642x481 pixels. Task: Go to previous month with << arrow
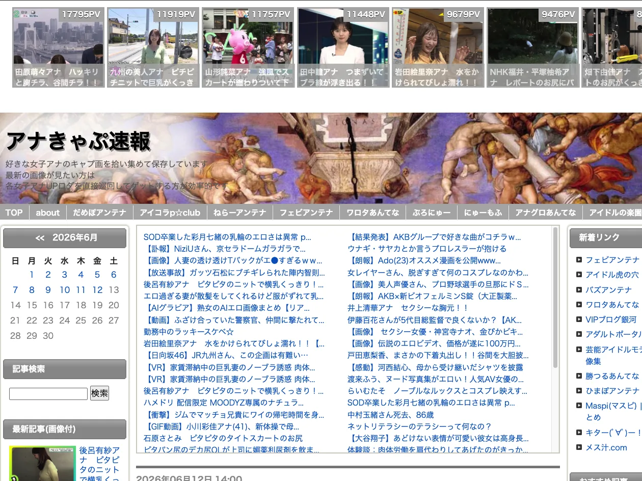tap(40, 238)
